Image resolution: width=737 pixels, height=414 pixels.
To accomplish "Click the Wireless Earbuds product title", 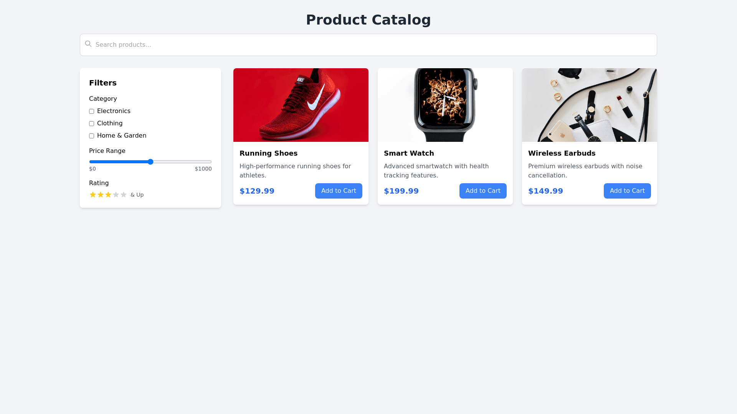I will 562,153.
